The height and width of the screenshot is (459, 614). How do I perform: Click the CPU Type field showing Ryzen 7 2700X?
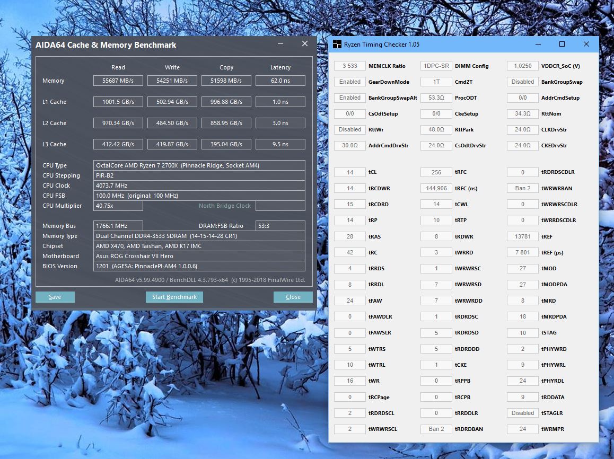[x=199, y=165]
